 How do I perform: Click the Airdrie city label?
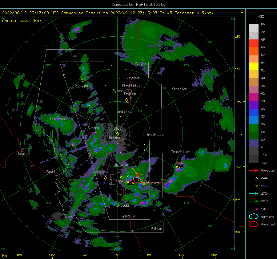(121, 164)
